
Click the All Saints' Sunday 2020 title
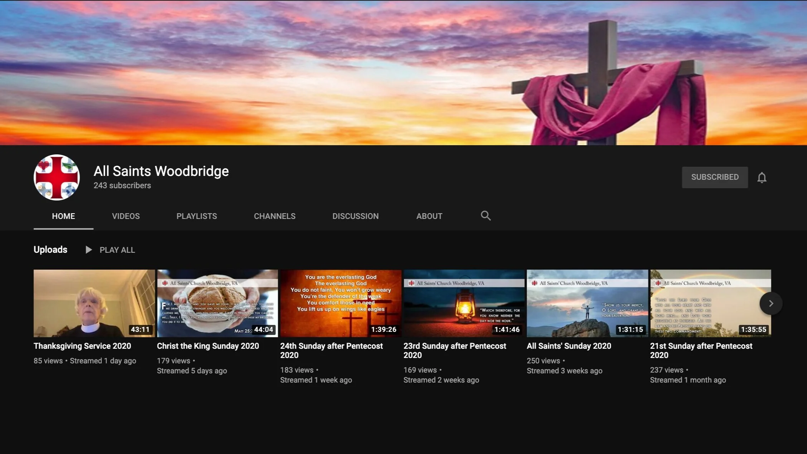click(x=569, y=346)
